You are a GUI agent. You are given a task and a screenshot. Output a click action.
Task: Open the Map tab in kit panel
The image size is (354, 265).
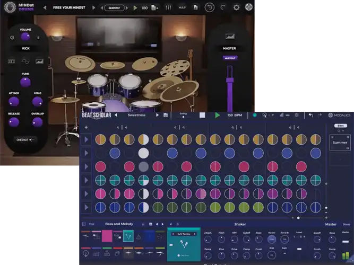pos(91,224)
